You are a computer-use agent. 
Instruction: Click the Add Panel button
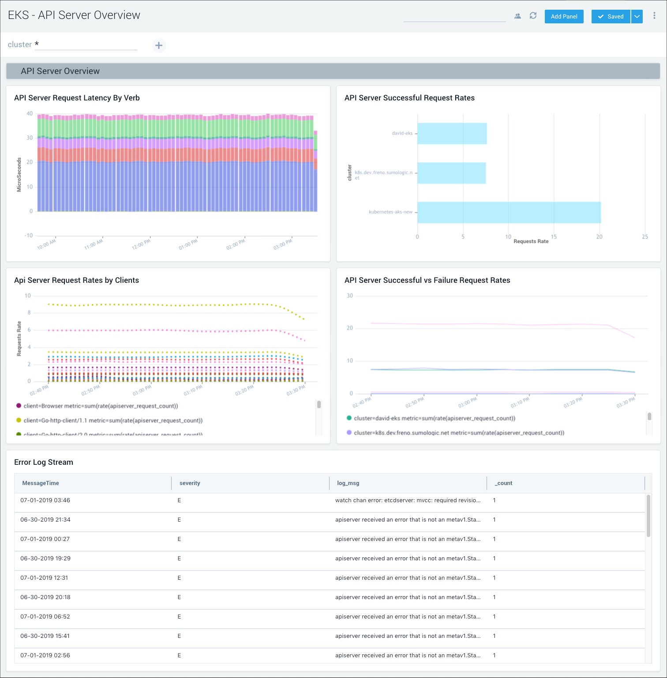(x=564, y=16)
